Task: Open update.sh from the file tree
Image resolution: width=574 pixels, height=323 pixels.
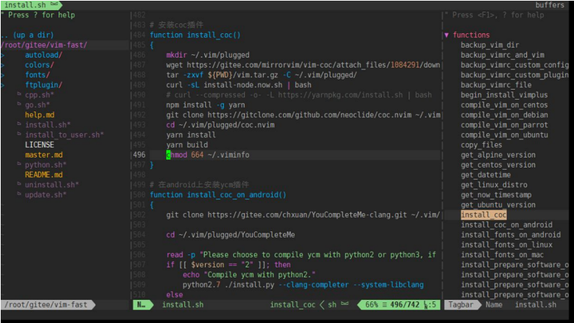Action: 45,194
